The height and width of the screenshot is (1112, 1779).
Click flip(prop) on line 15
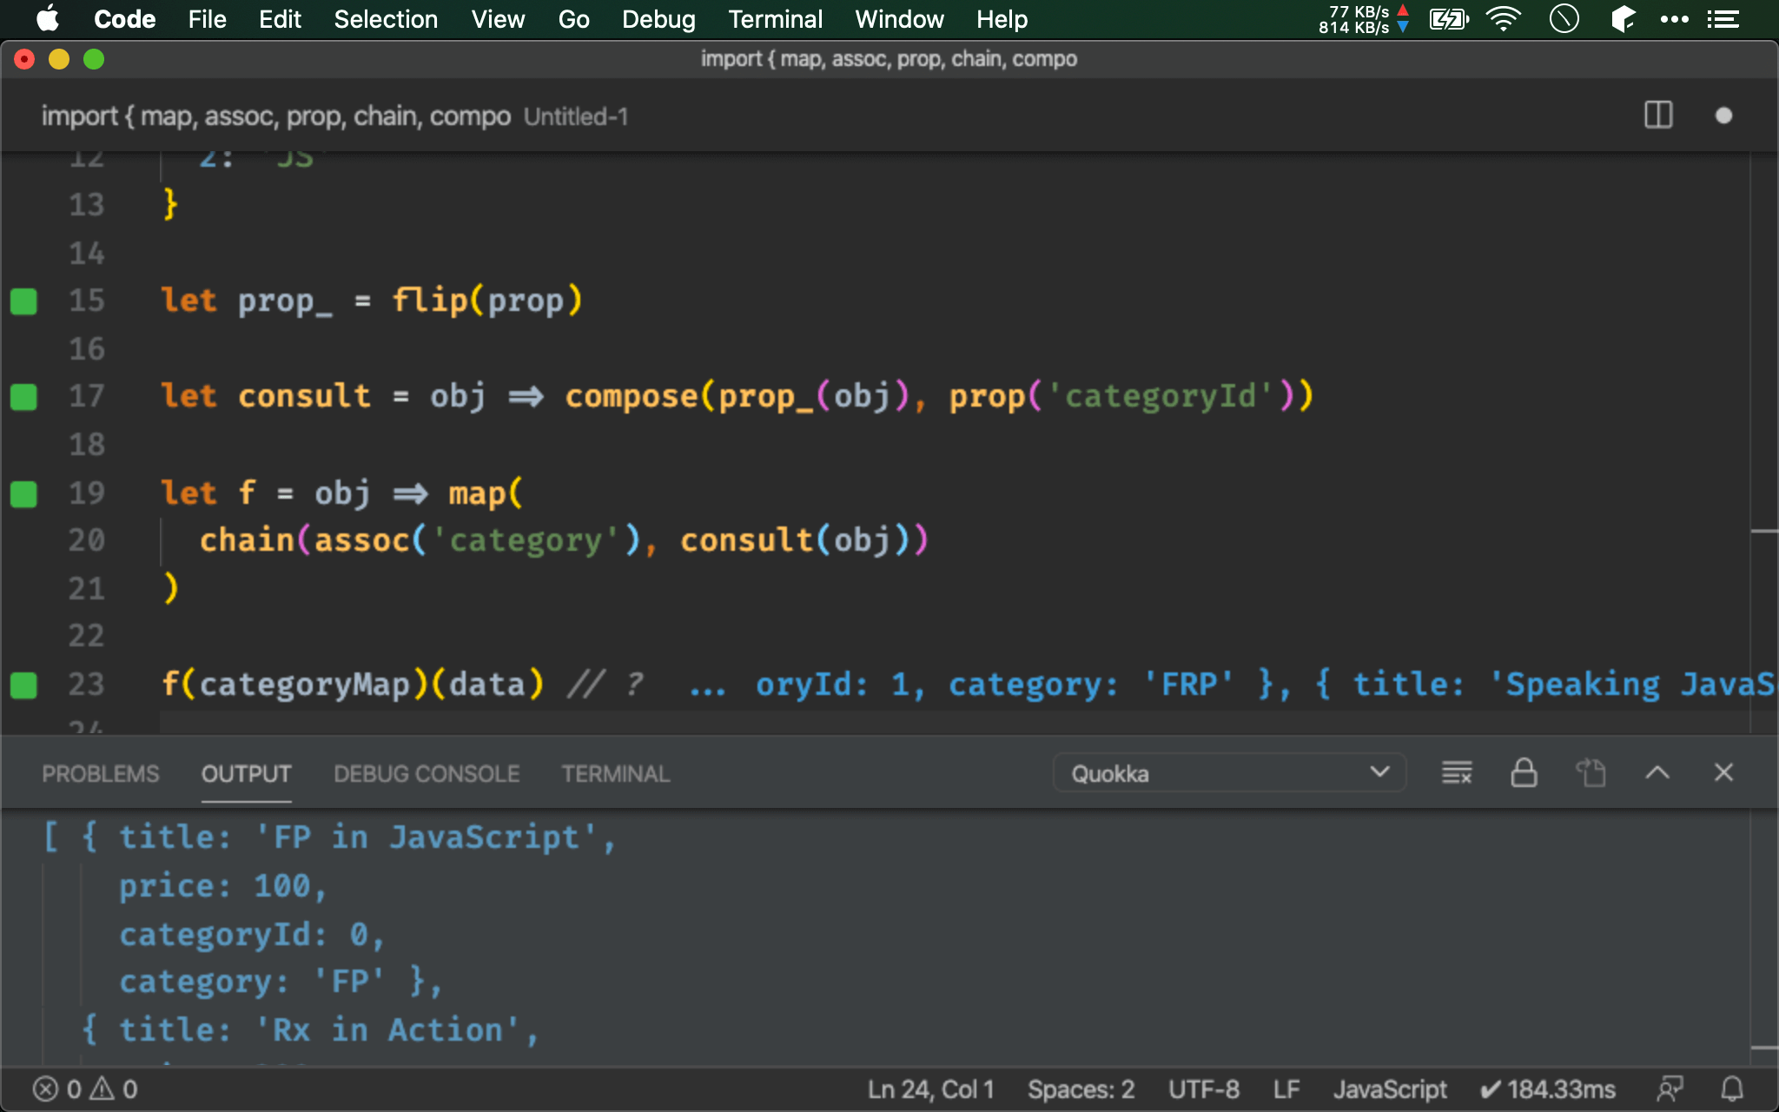[x=486, y=301]
